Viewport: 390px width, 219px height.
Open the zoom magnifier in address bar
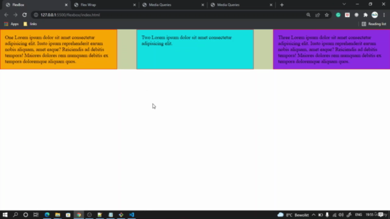tap(308, 15)
